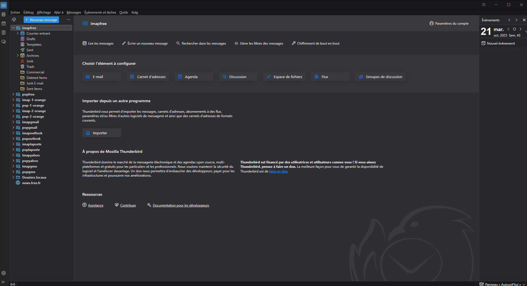
Task: Open the Address Book from left sidebar
Action: (x=4, y=14)
